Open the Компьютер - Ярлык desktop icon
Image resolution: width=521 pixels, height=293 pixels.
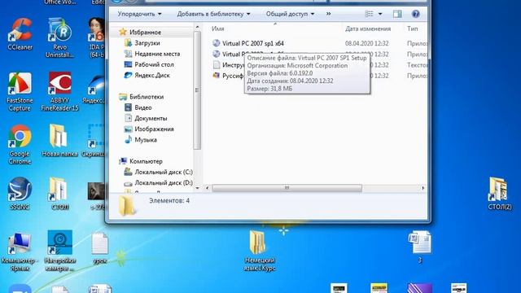point(20,251)
